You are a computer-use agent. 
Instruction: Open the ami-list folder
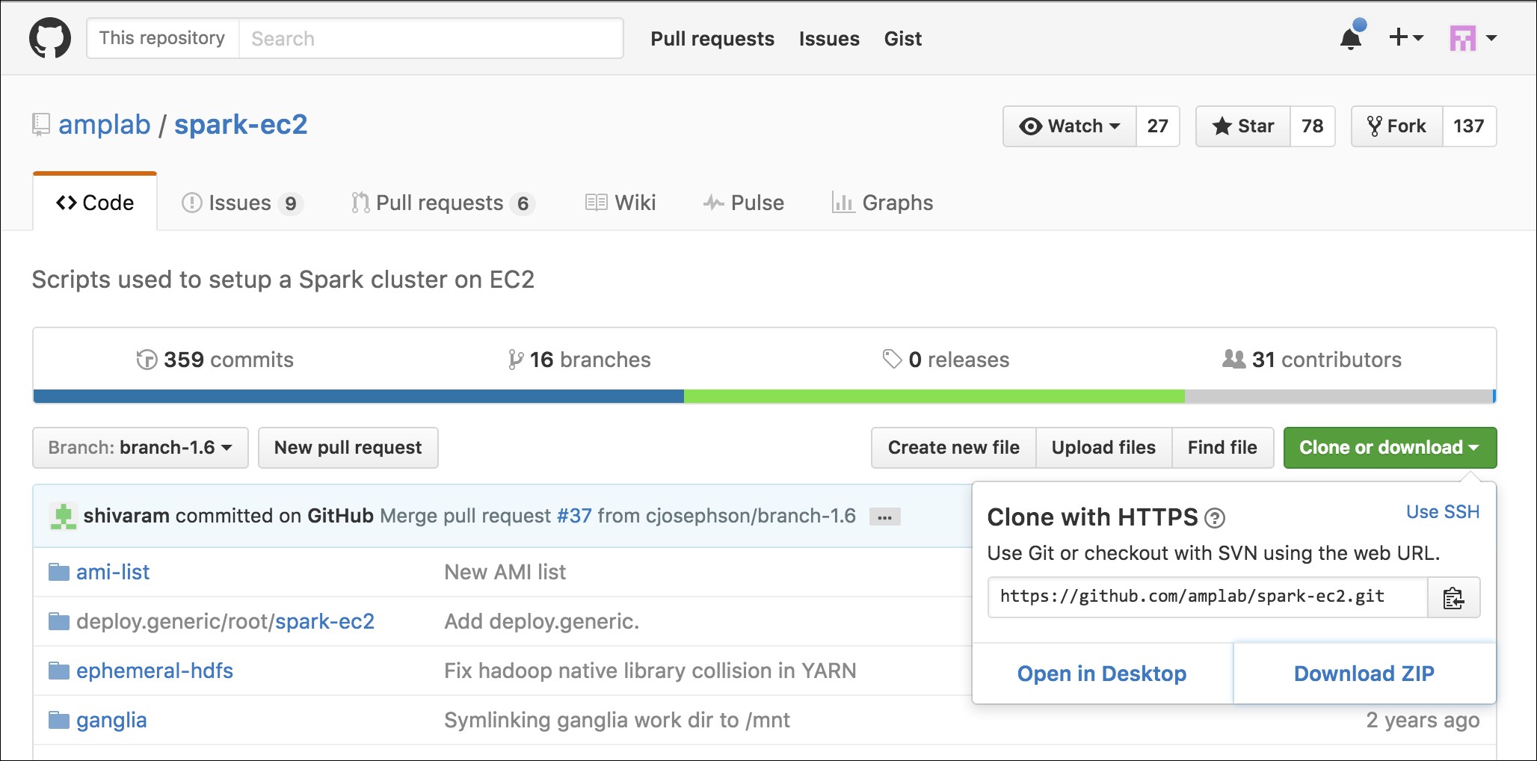(x=113, y=572)
